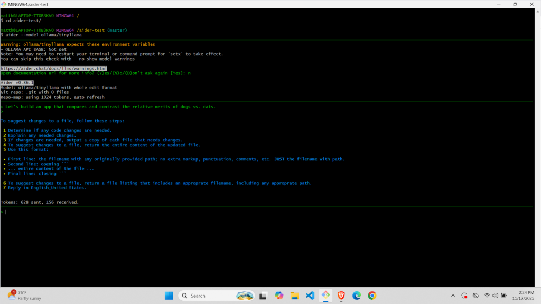Screen dimensions: 541x304
Task: Open Copilot from the taskbar
Action: pos(278,296)
